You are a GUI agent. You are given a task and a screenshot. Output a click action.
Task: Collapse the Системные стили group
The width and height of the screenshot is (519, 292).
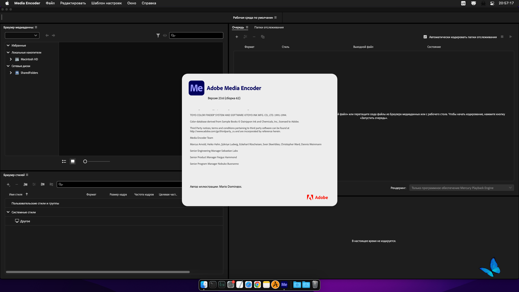click(8, 212)
